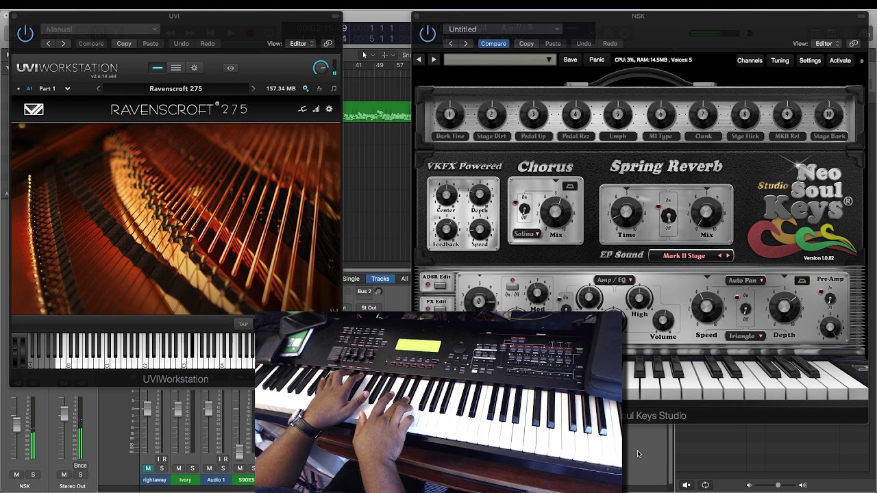Click Compare in the NSK plugin header

(x=493, y=44)
